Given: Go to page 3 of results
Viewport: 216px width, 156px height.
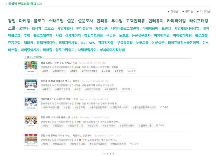Looking at the screenshot, I should pos(108,154).
